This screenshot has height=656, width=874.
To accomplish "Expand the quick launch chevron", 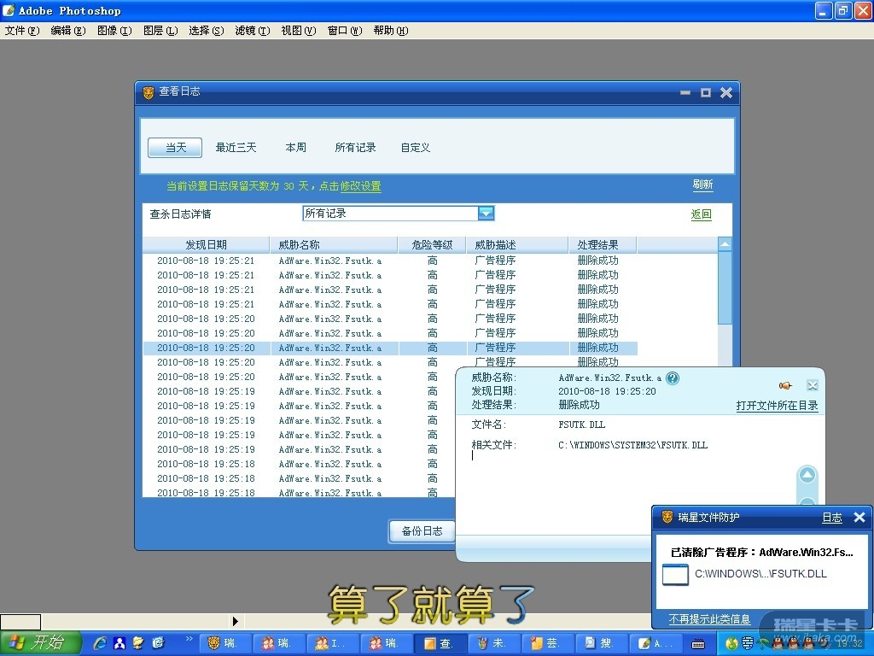I will (x=189, y=639).
